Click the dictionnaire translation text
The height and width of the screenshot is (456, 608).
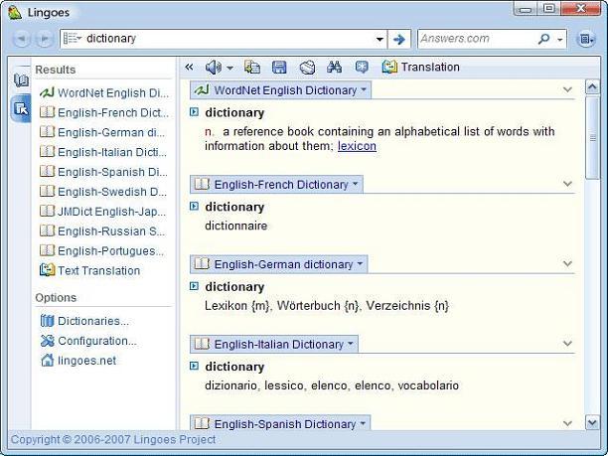tap(235, 226)
